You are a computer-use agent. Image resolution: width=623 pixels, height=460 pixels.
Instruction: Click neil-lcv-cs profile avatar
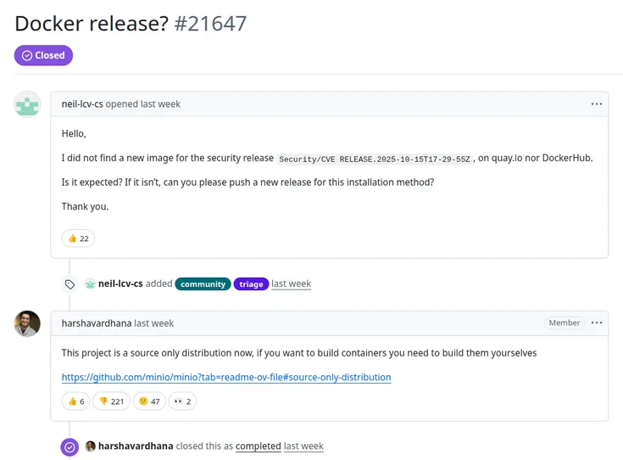pyautogui.click(x=27, y=104)
